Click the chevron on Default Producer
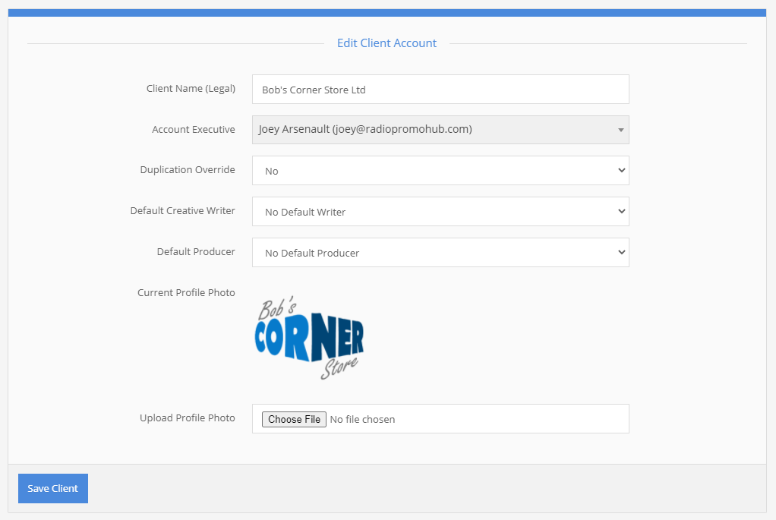776x520 pixels. (x=621, y=253)
